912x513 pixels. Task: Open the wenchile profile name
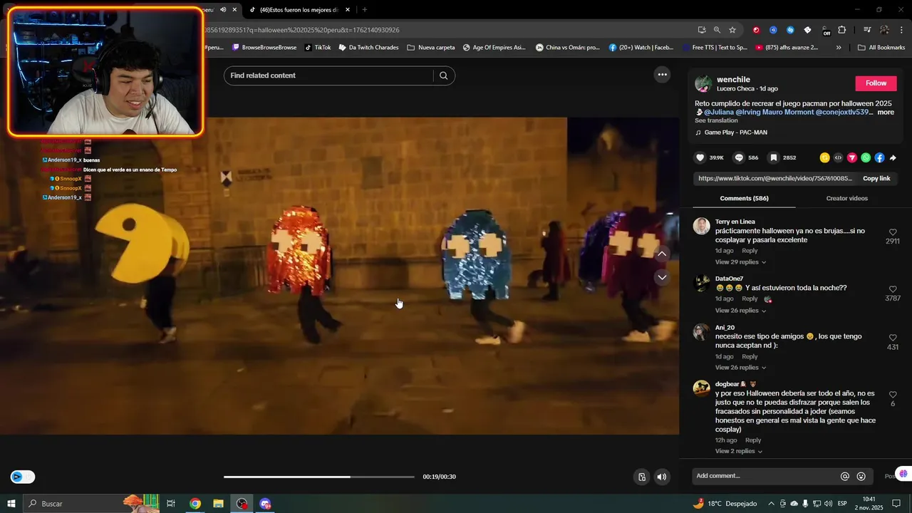[733, 79]
